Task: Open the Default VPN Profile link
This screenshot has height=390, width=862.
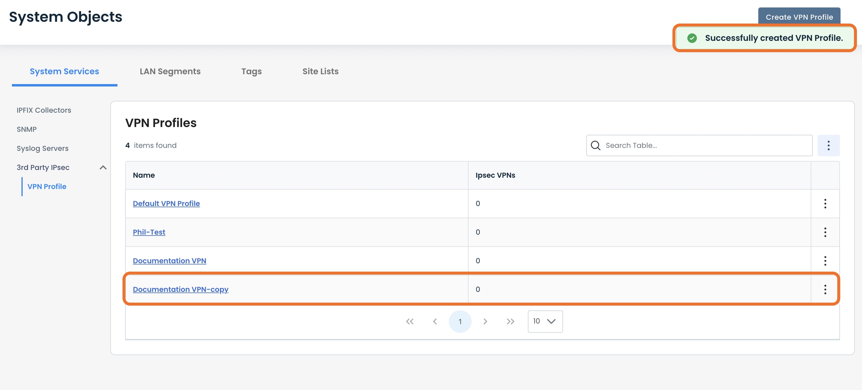Action: [x=166, y=204]
